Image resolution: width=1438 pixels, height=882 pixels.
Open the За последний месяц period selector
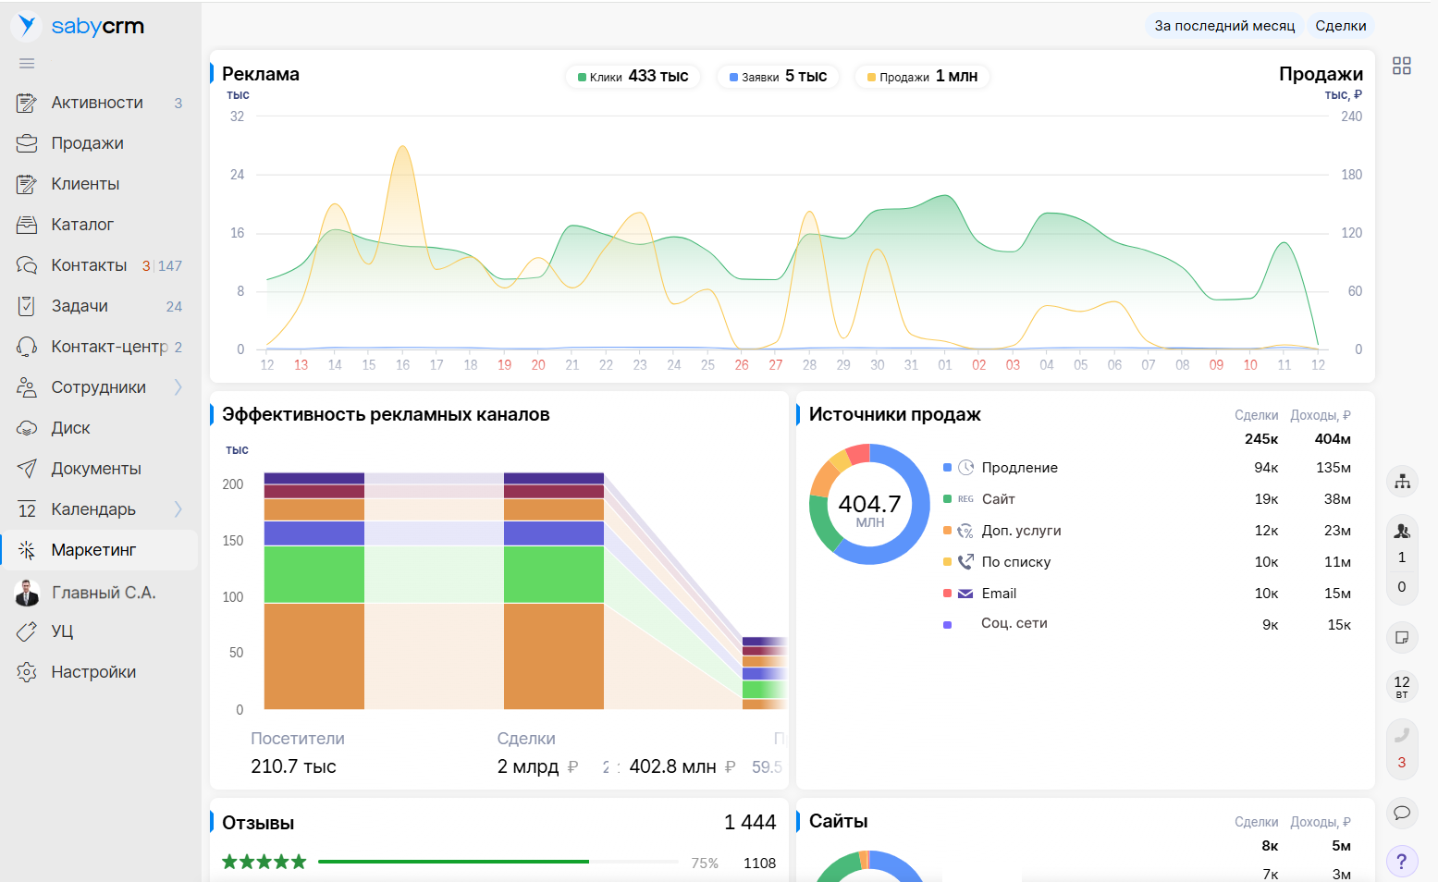[1223, 26]
